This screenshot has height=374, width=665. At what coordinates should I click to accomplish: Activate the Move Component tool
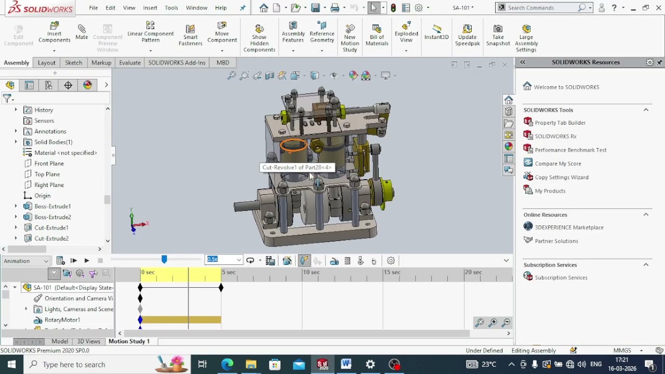coord(222,32)
